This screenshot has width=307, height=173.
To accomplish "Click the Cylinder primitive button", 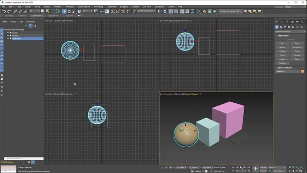I will (282, 51).
